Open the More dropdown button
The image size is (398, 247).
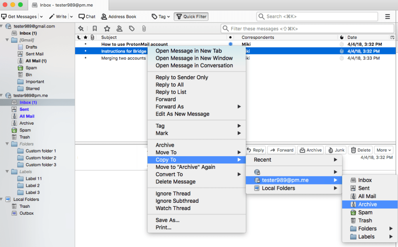[384, 150]
